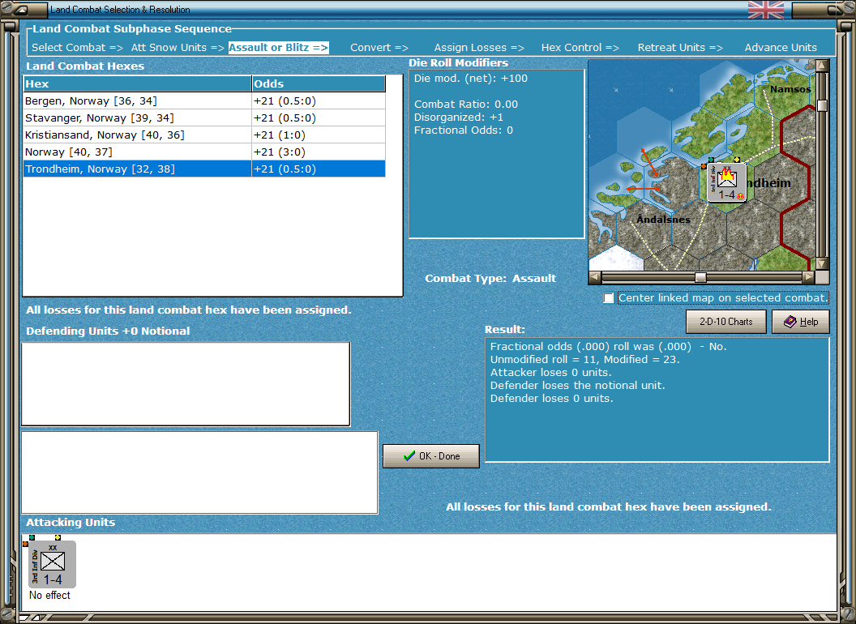
Task: Click the Hex column header
Action: [x=137, y=83]
